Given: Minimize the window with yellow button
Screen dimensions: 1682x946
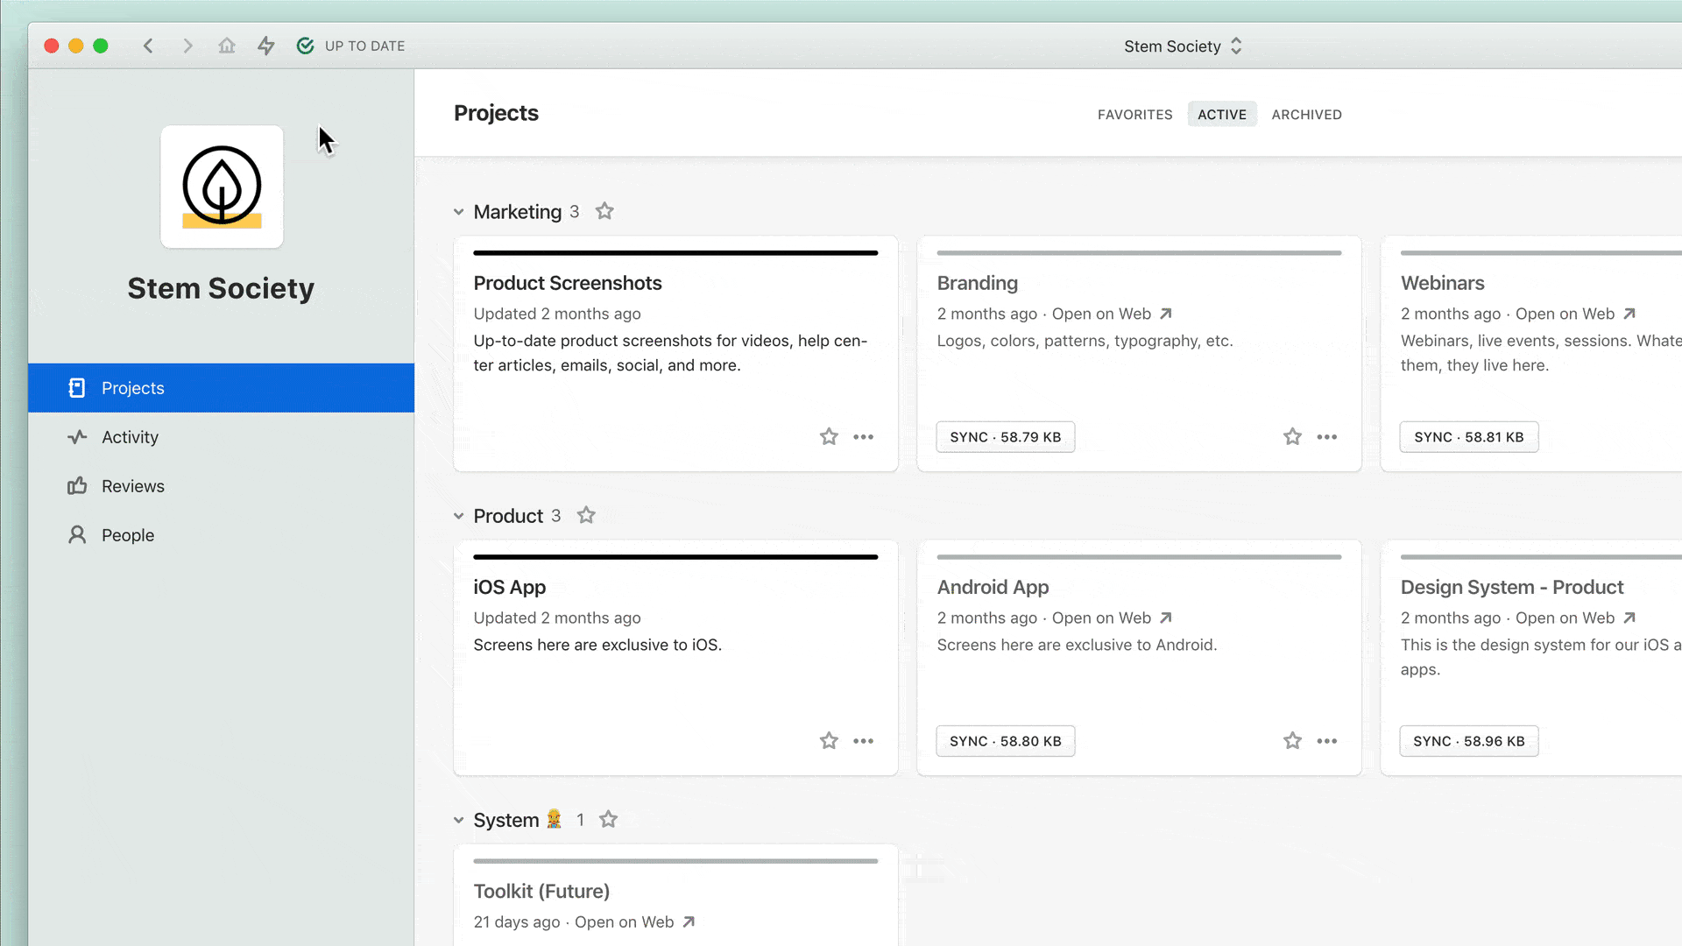Looking at the screenshot, I should click(x=76, y=46).
